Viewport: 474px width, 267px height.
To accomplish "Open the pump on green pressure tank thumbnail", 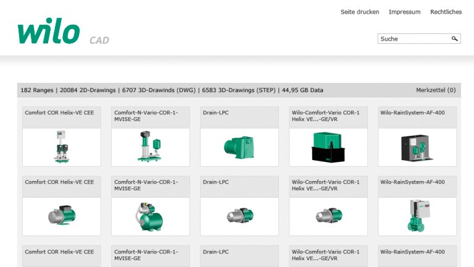I will click(x=151, y=216).
